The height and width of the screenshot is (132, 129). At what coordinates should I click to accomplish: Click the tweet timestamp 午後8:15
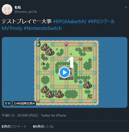click(8, 115)
